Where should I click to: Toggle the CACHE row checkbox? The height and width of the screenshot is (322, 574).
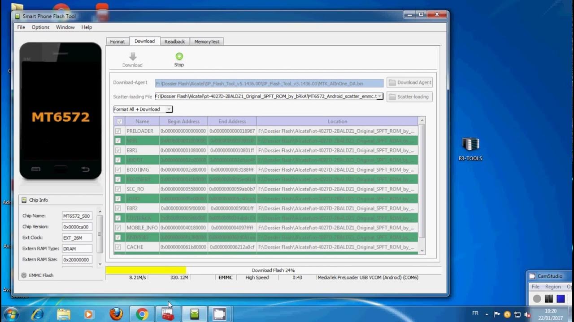tap(118, 247)
